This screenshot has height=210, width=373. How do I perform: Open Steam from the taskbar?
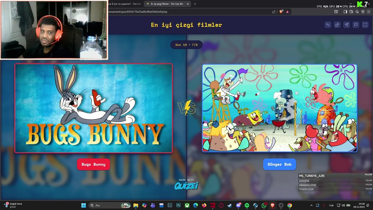pos(230,205)
